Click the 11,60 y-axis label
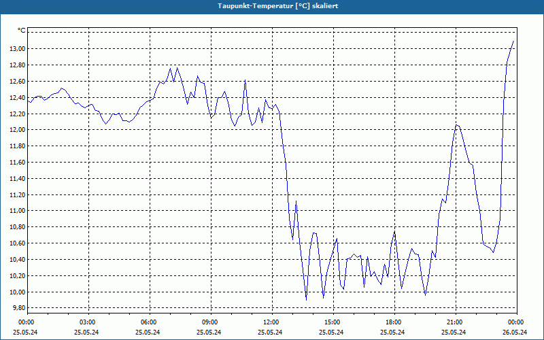This screenshot has height=340, width=544. coord(17,163)
